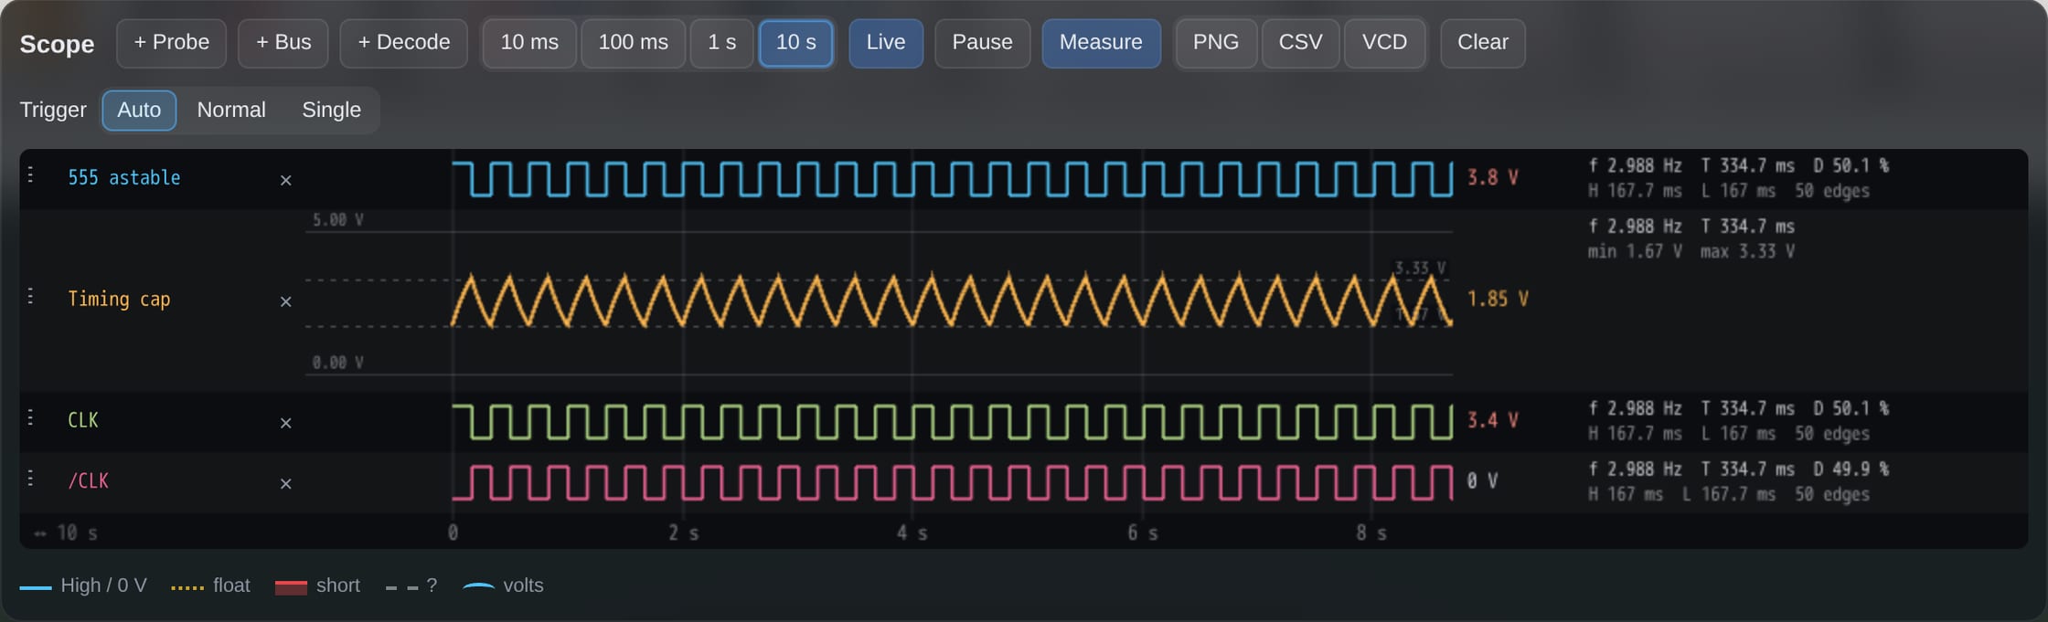Select Normal trigger mode
The image size is (2048, 622).
pyautogui.click(x=231, y=110)
